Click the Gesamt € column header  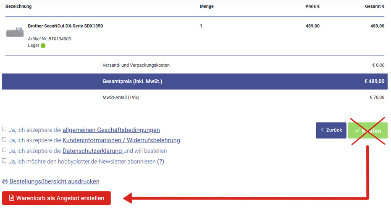tap(375, 6)
